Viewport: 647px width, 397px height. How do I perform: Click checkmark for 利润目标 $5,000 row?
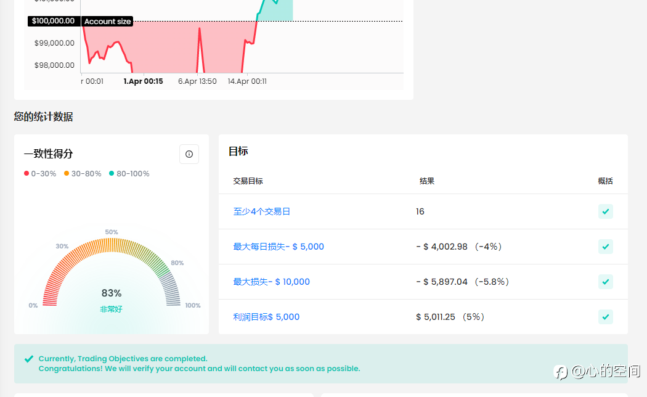click(605, 316)
